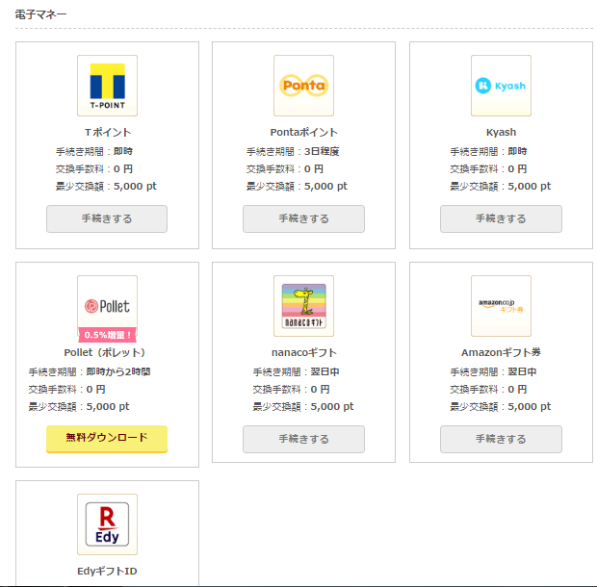Click the nanacoギフト title text
The height and width of the screenshot is (587, 597).
(x=304, y=352)
